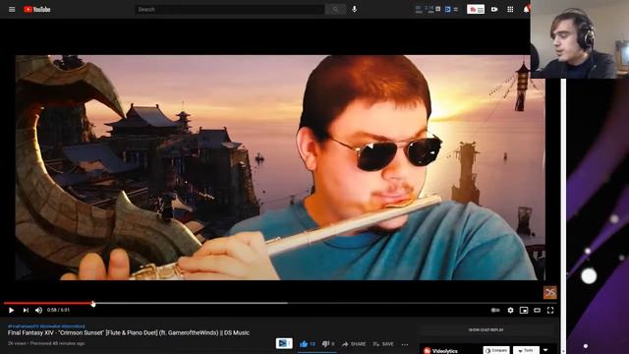629x354 pixels.
Task: Enter fullscreen mode
Action: [550, 311]
